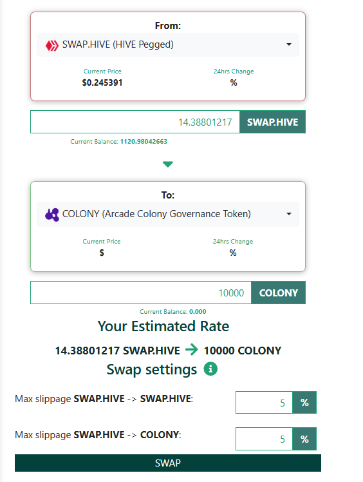This screenshot has height=482, width=363.
Task: Open the To token dropdown arrow
Action: point(289,214)
